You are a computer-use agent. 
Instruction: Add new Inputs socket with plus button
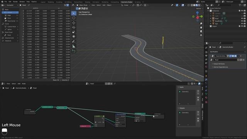198,91
